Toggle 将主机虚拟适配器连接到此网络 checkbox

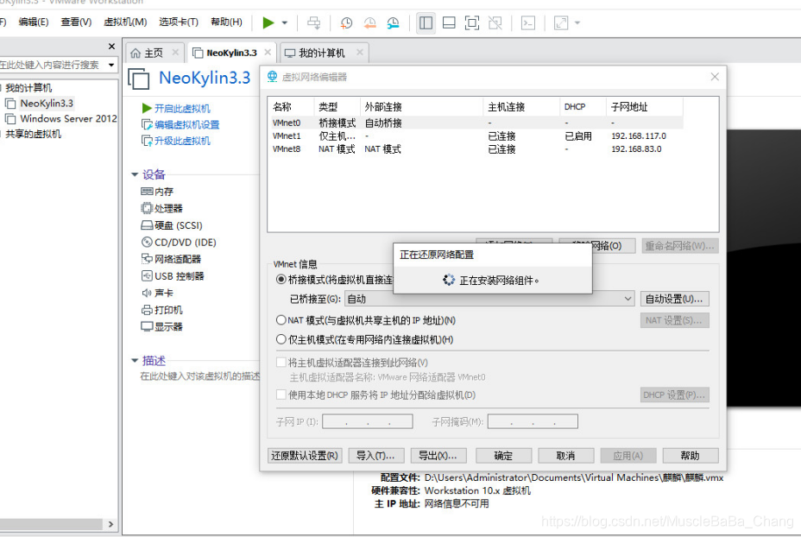click(x=281, y=363)
